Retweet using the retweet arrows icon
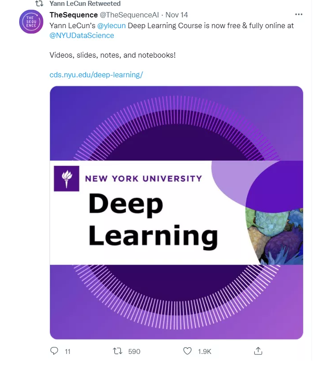This screenshot has width=316, height=366. [118, 351]
